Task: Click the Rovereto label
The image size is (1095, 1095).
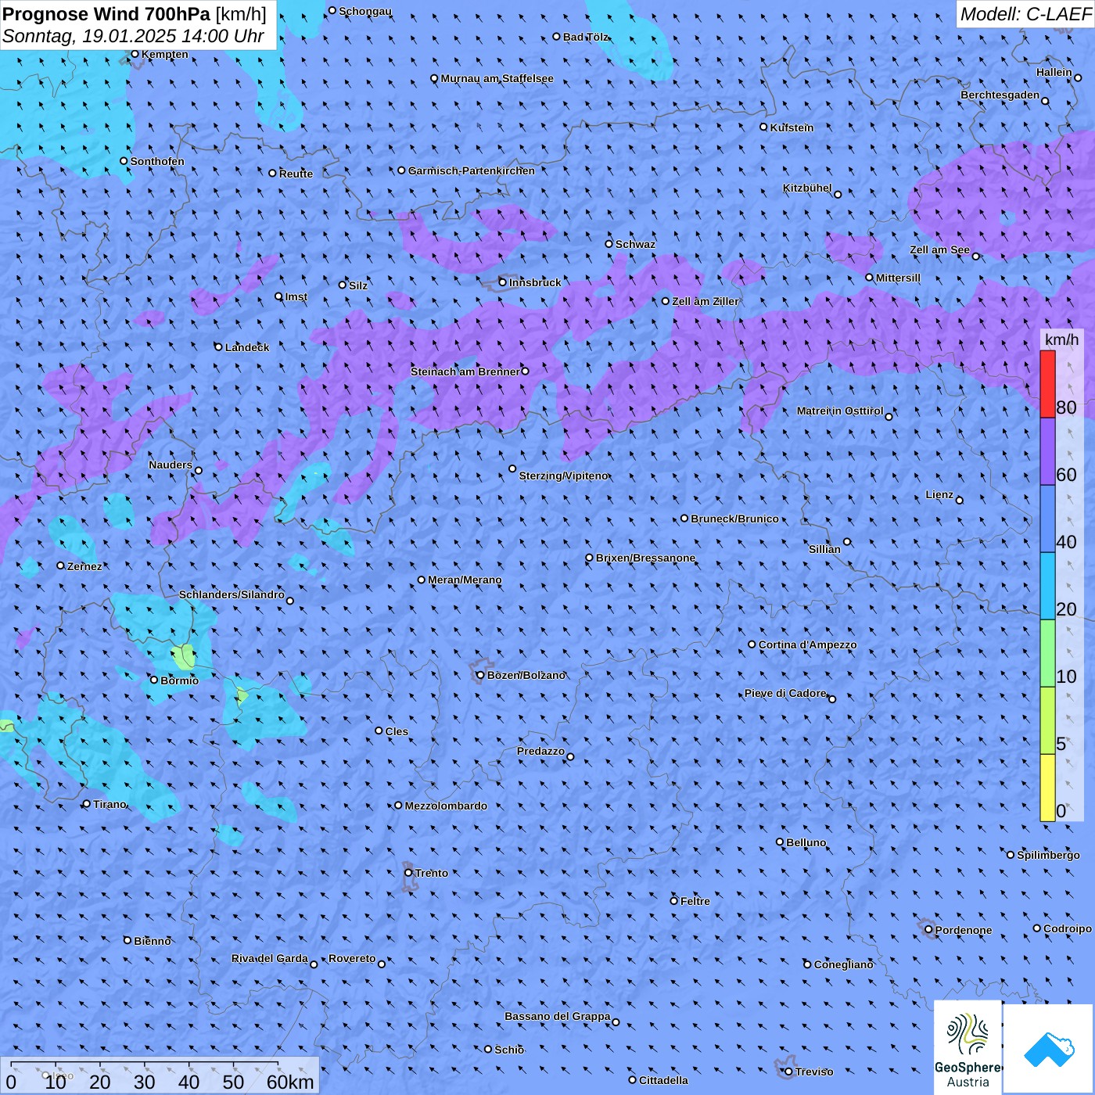Action: (x=352, y=958)
